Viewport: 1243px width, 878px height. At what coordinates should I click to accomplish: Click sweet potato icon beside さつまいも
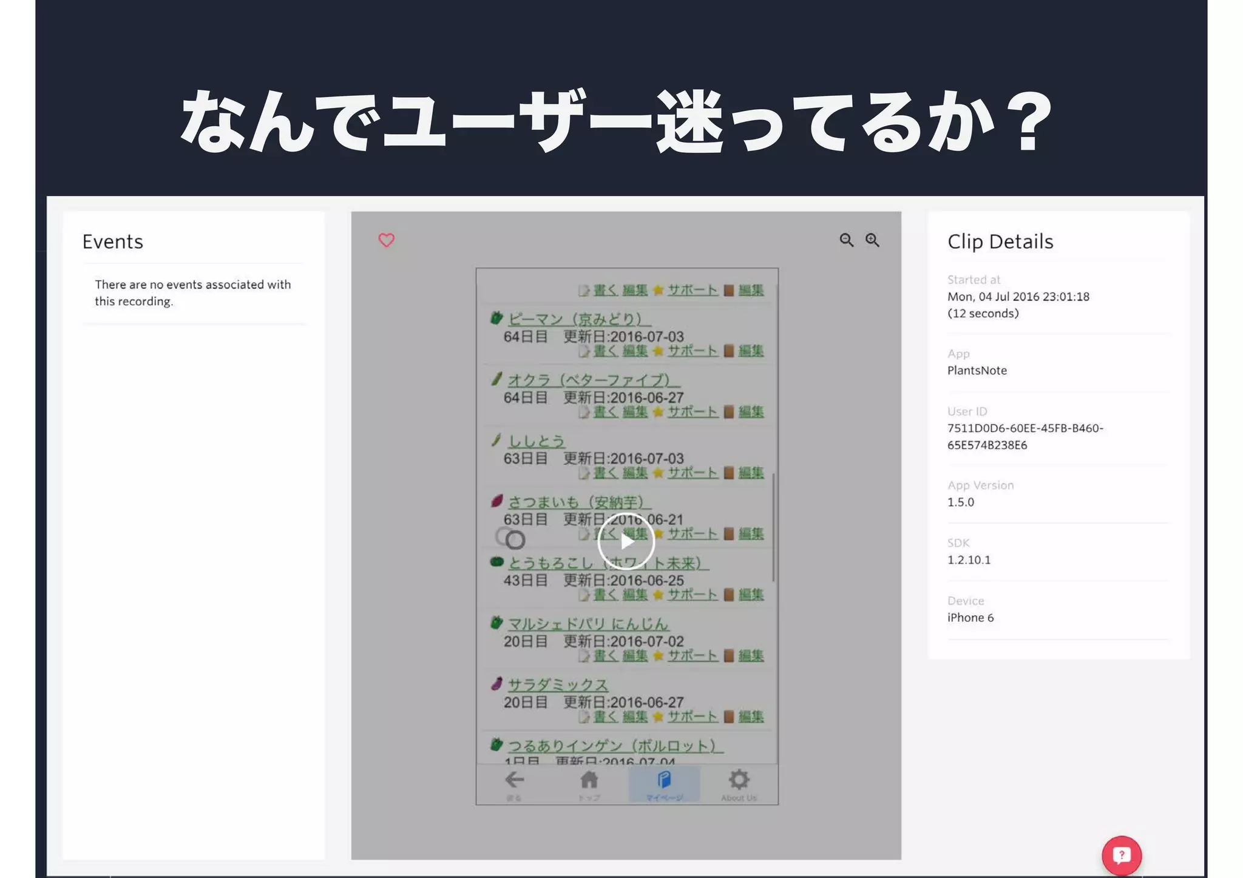coord(496,501)
